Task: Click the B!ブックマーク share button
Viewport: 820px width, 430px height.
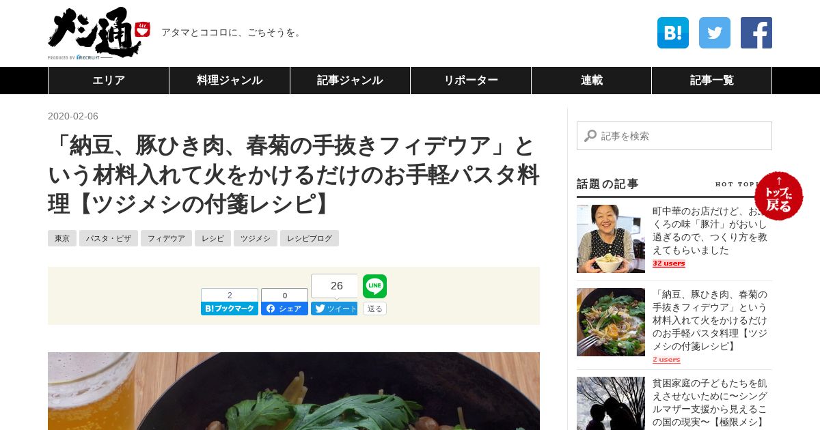Action: click(230, 309)
